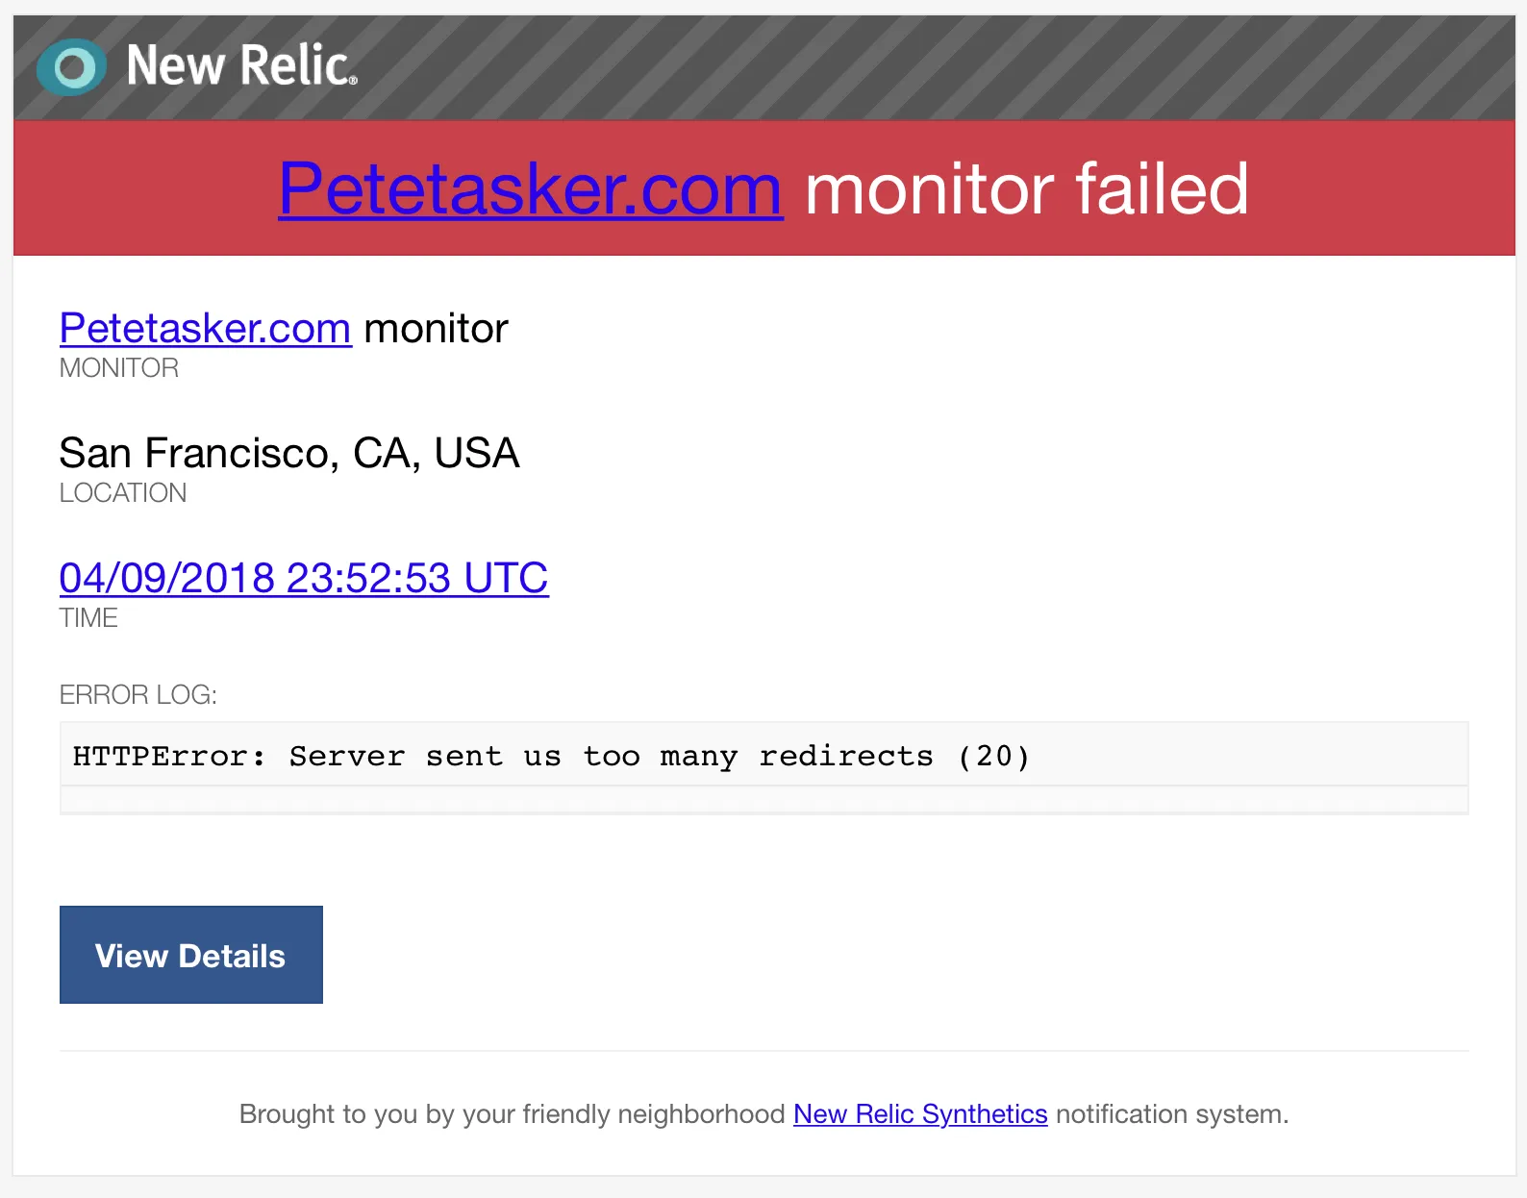The height and width of the screenshot is (1198, 1527).
Task: Click the horizontal divider above the footer
Action: coord(763,1051)
